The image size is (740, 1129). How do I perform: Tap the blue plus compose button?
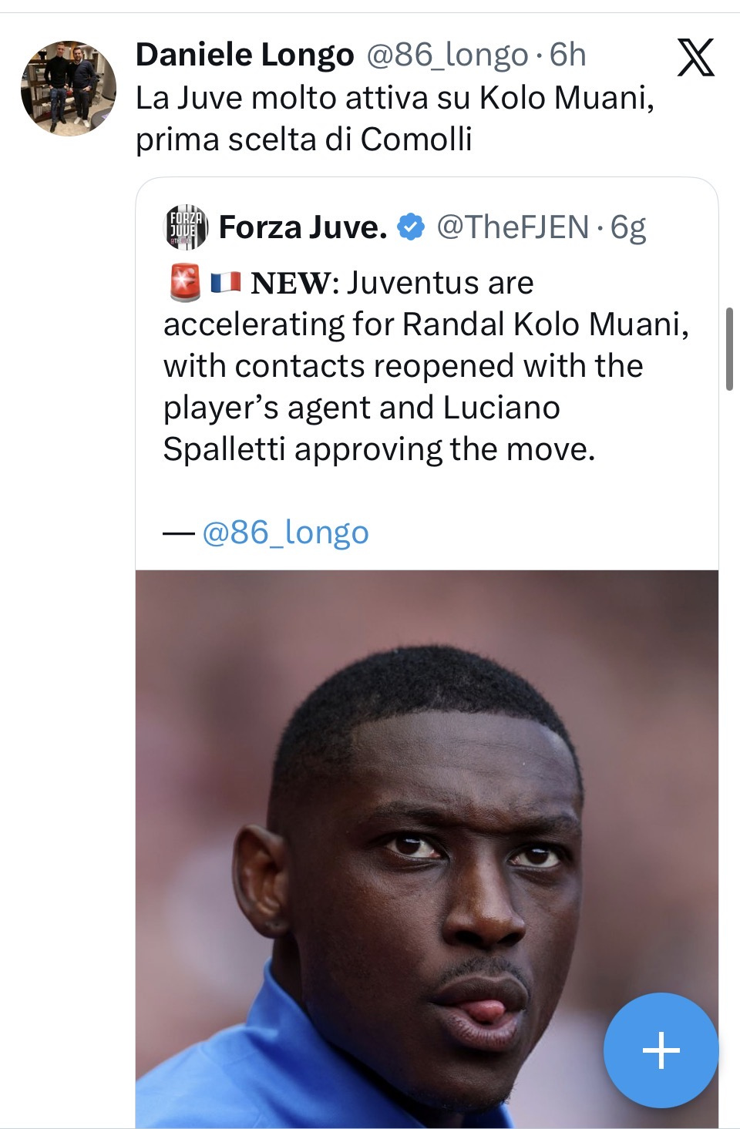point(661,1050)
